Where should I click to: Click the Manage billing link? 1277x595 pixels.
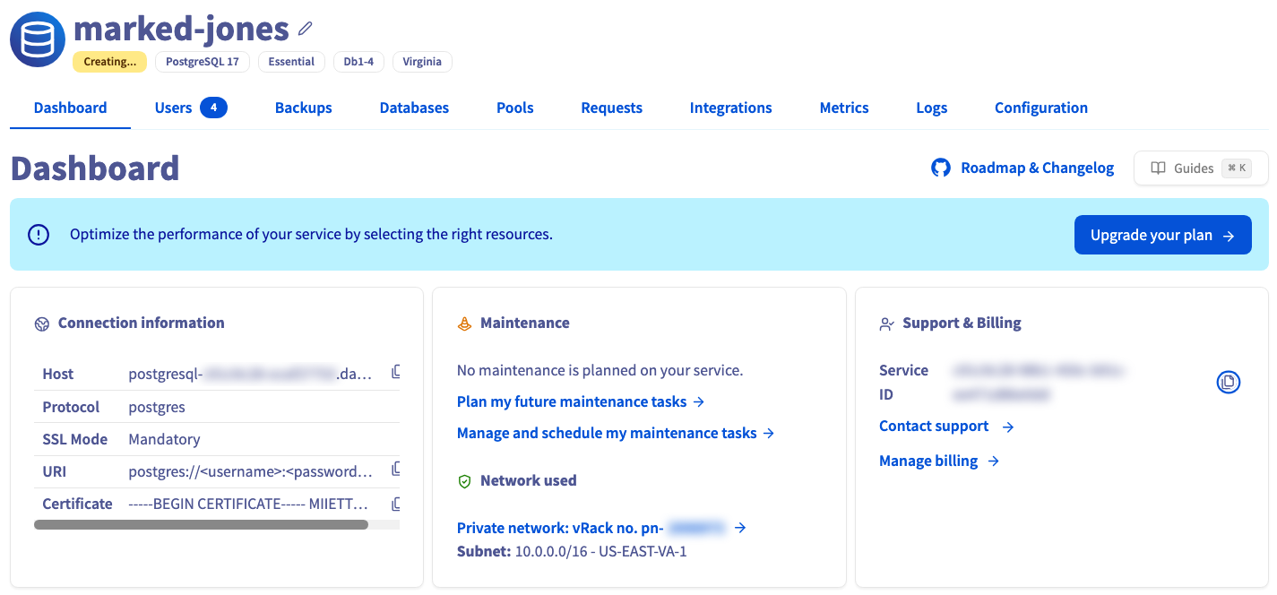(x=939, y=461)
